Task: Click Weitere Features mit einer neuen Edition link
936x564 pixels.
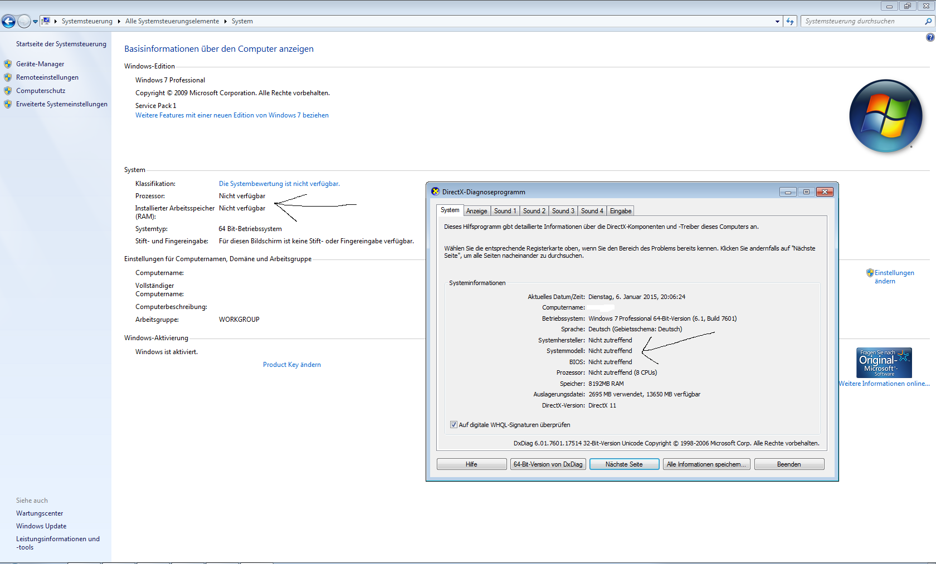Action: click(232, 115)
